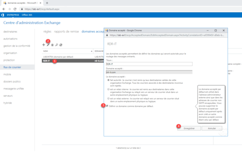Click the Enregistrer button
This screenshot has height=153, width=242.
click(189, 128)
